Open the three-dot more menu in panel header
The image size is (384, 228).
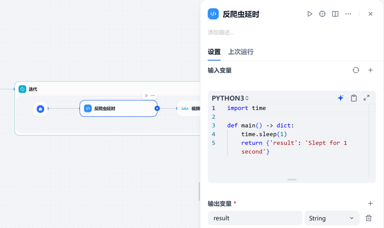[348, 14]
